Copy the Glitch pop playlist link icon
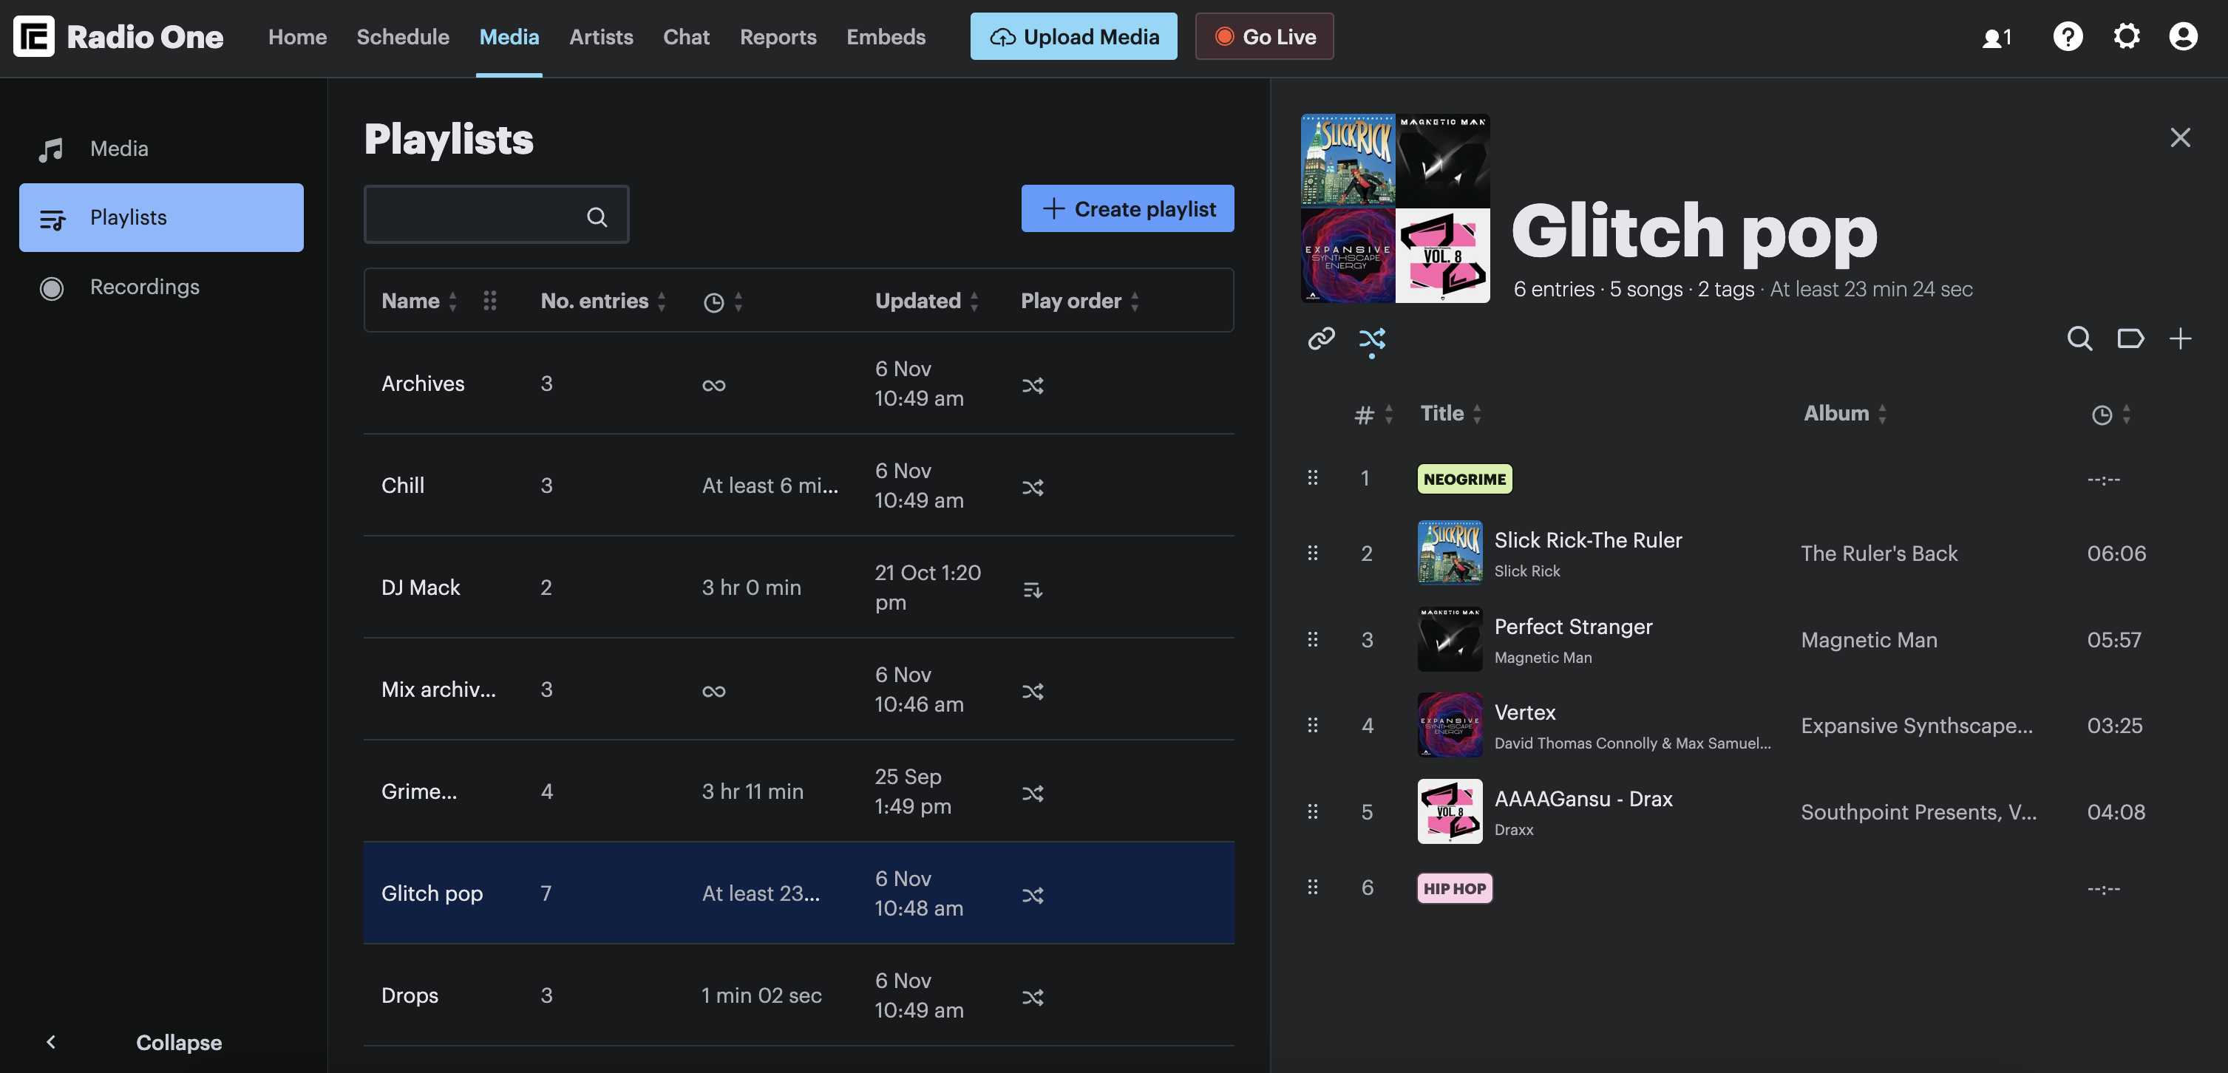The image size is (2228, 1073). pos(1321,338)
